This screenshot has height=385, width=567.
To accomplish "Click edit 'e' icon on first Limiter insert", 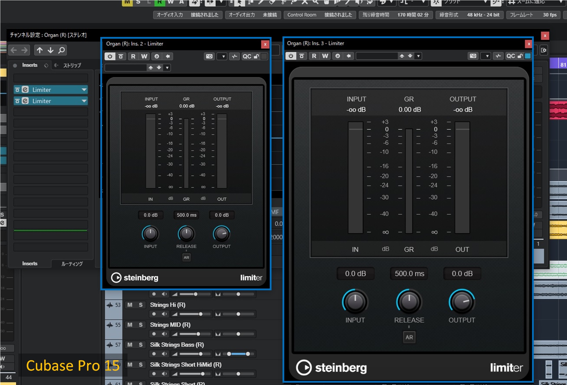I will 25,90.
